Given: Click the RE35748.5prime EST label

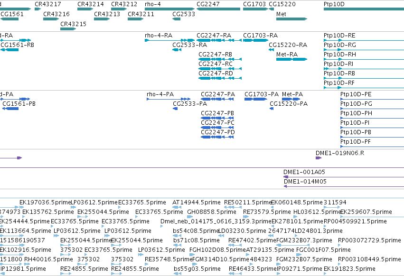Looking at the screenshot, I should (x=169, y=259).
